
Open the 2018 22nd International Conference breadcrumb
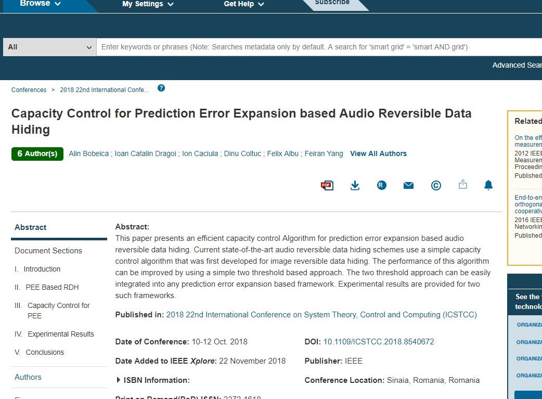point(105,90)
